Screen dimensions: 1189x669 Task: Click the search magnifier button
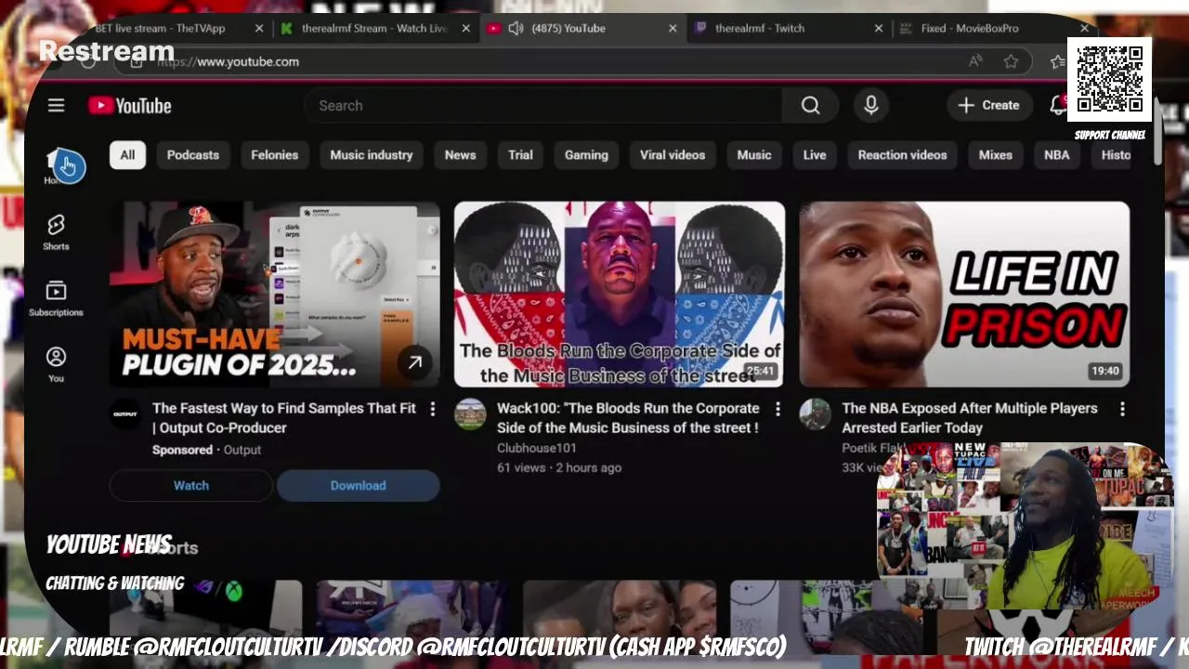tap(810, 106)
